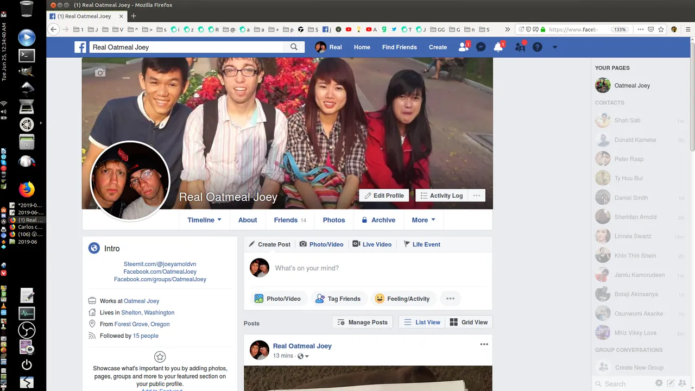Open the system monitor dock icon
The width and height of the screenshot is (695, 391).
tap(27, 313)
